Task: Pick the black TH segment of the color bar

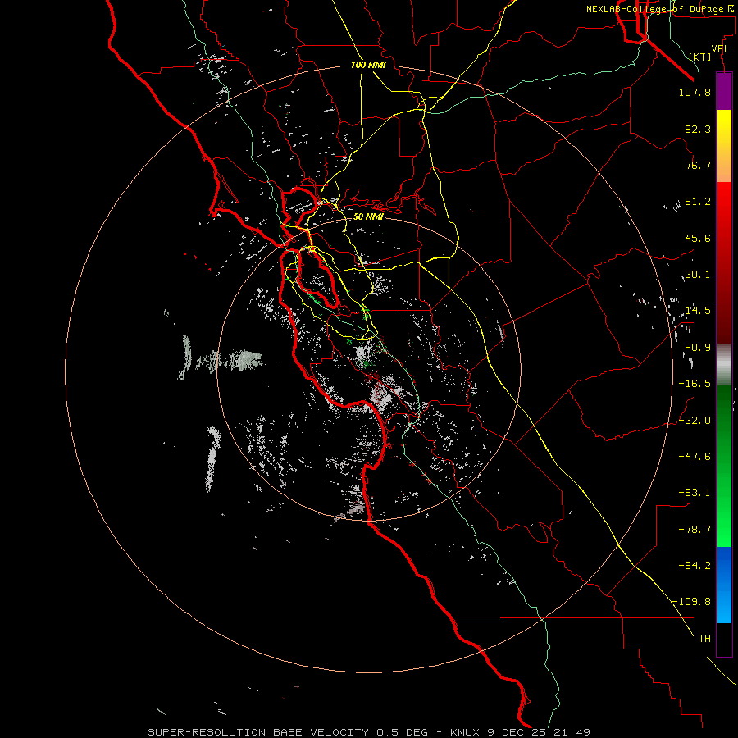Action: tap(724, 640)
